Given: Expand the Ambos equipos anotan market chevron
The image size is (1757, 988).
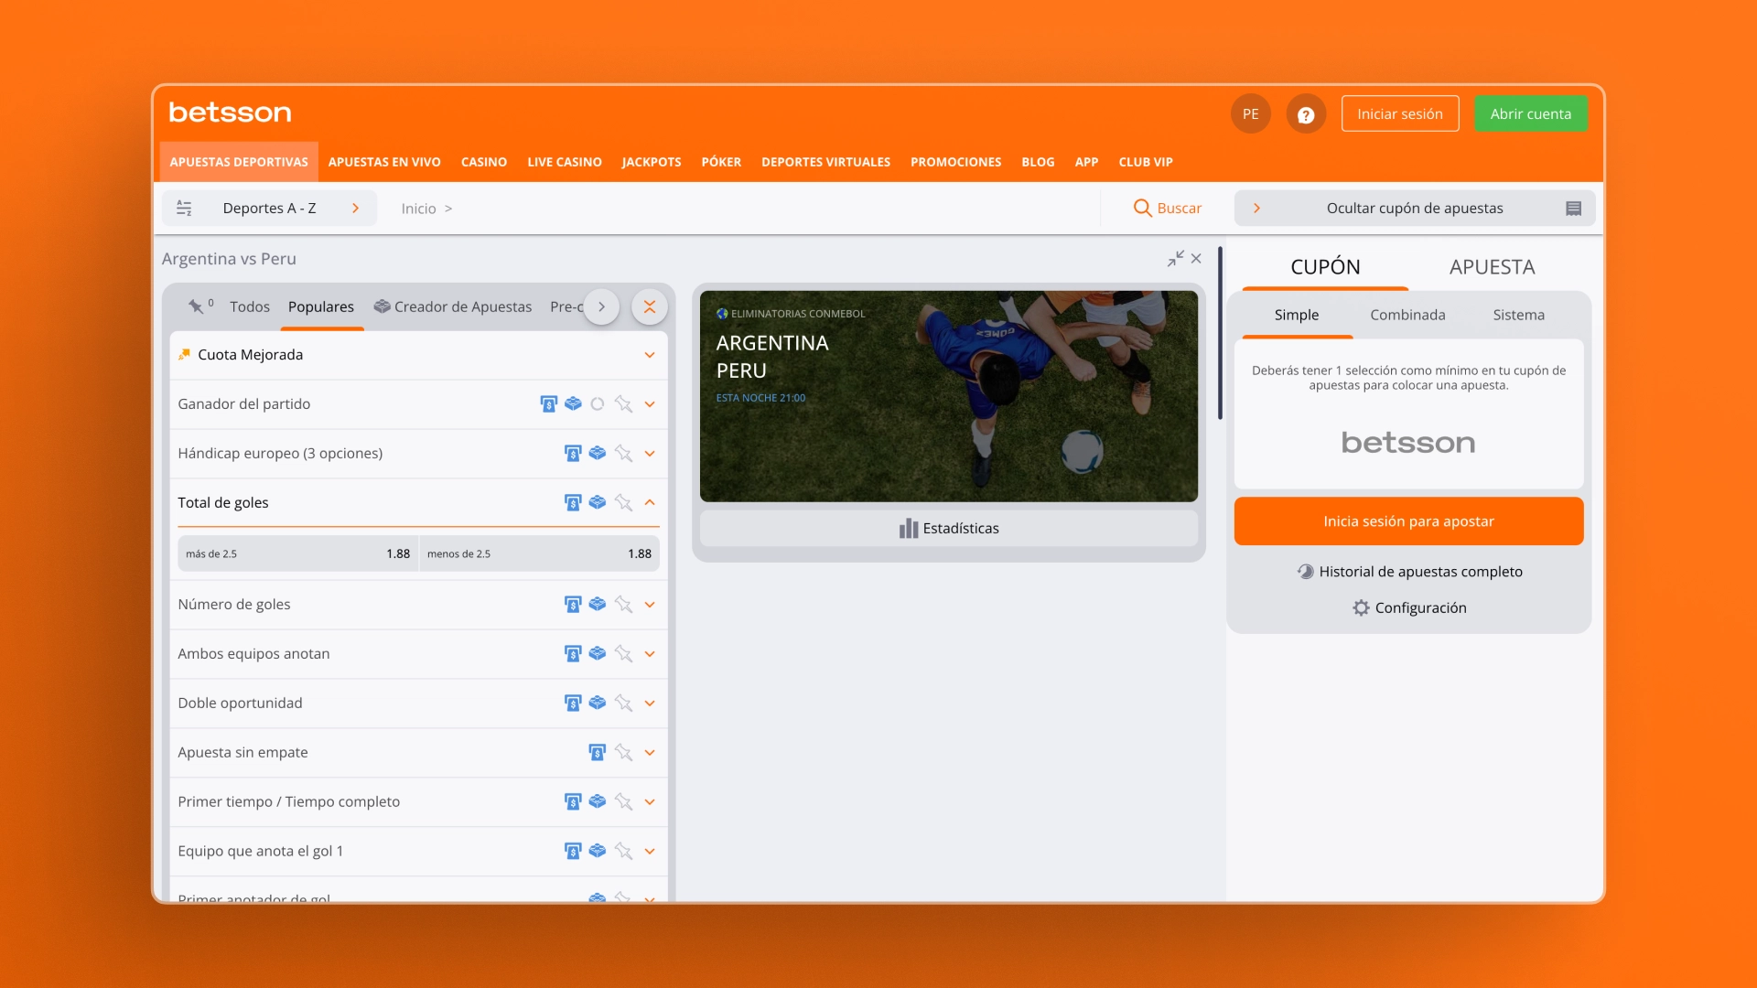Looking at the screenshot, I should point(650,653).
